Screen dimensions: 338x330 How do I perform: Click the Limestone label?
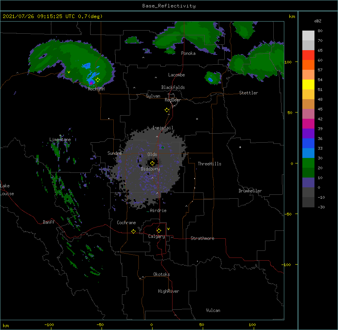point(60,140)
